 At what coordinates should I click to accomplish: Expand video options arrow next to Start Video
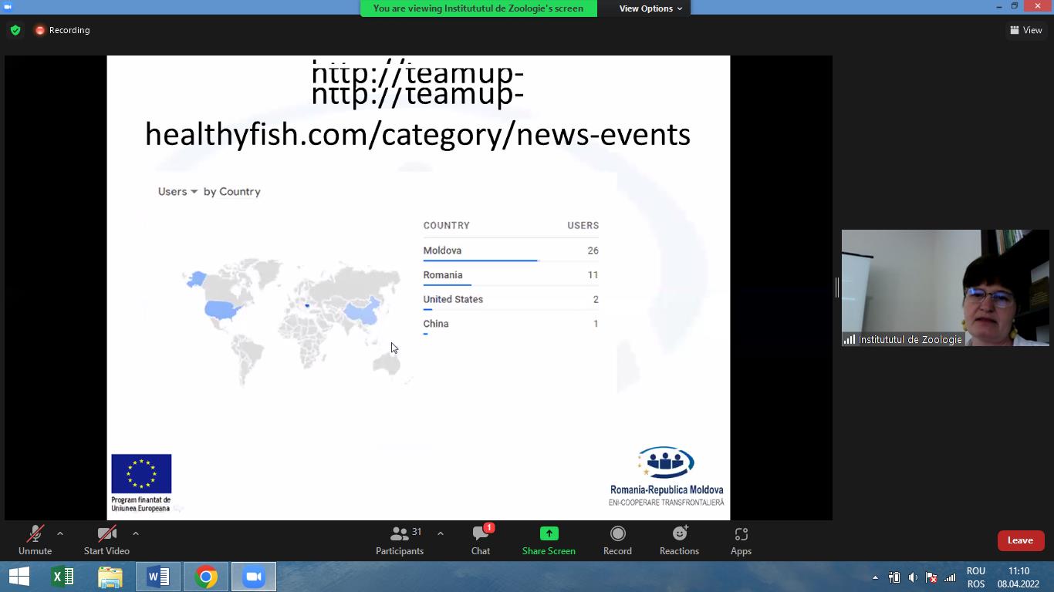pos(136,533)
